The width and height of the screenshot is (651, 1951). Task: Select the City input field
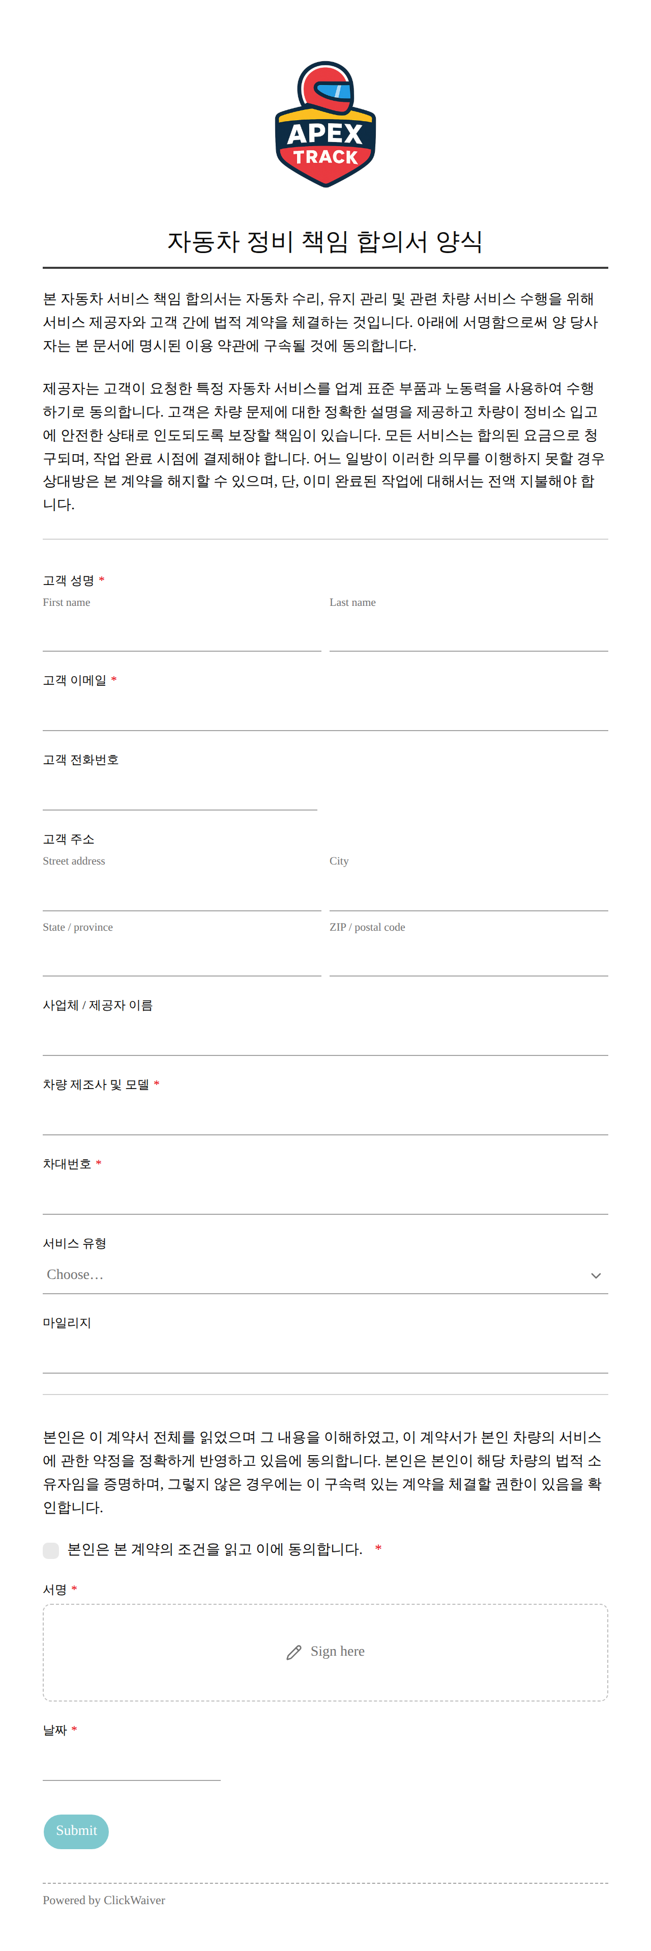coord(468,891)
